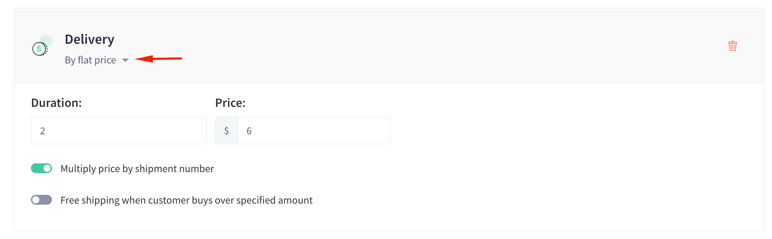This screenshot has height=239, width=772.
Task: Click the Duration: field label
Action: (x=57, y=103)
